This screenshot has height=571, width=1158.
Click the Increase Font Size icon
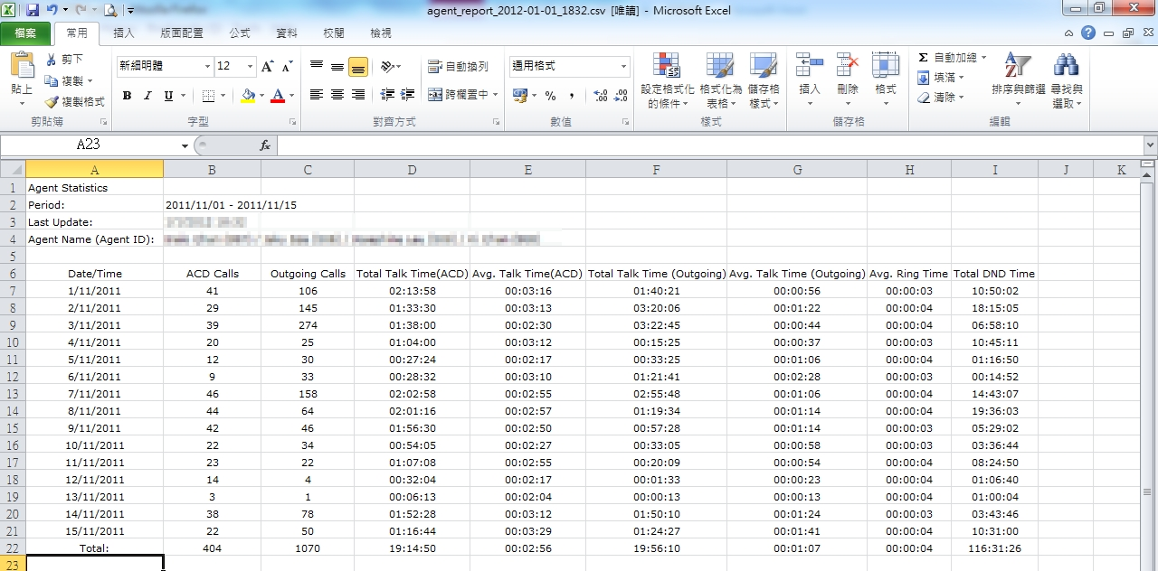tap(267, 66)
